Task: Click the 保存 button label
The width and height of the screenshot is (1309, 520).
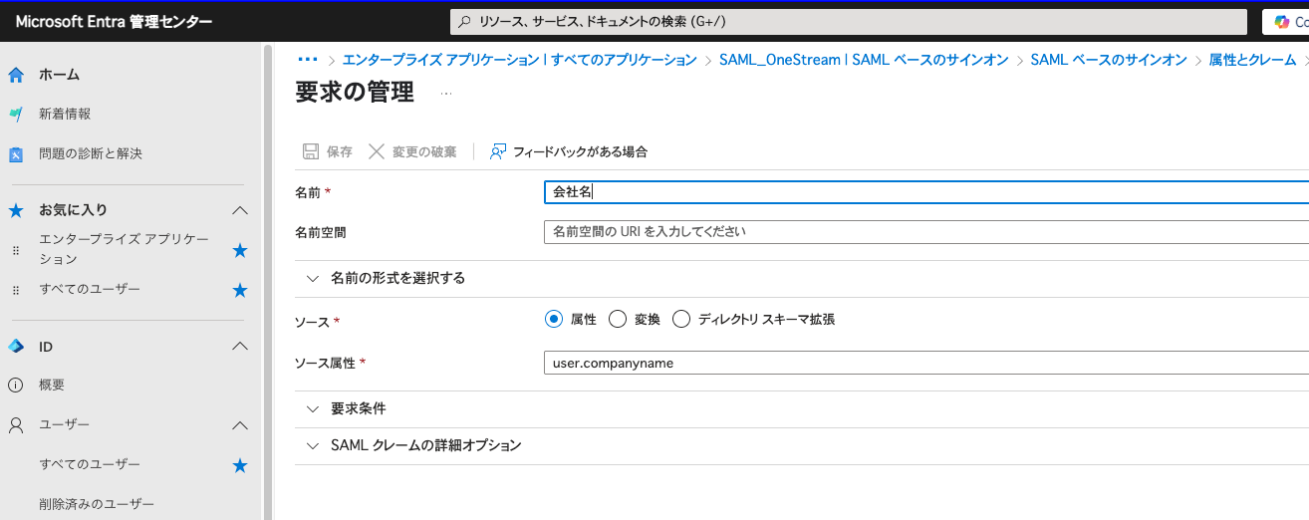Action: (x=340, y=152)
